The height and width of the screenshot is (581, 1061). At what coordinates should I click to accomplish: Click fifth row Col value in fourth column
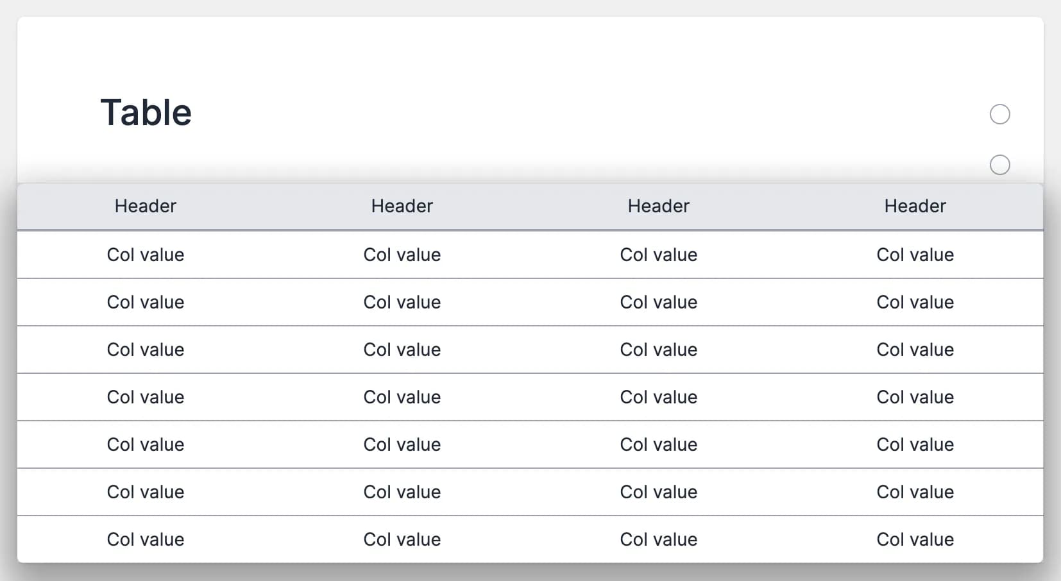[x=915, y=444]
